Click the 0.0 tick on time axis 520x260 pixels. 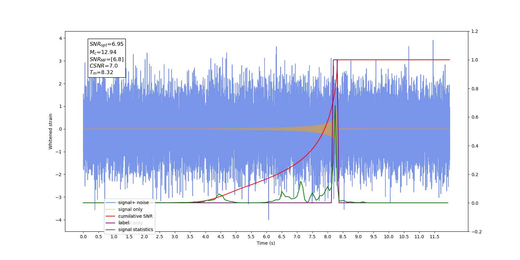[x=83, y=237]
